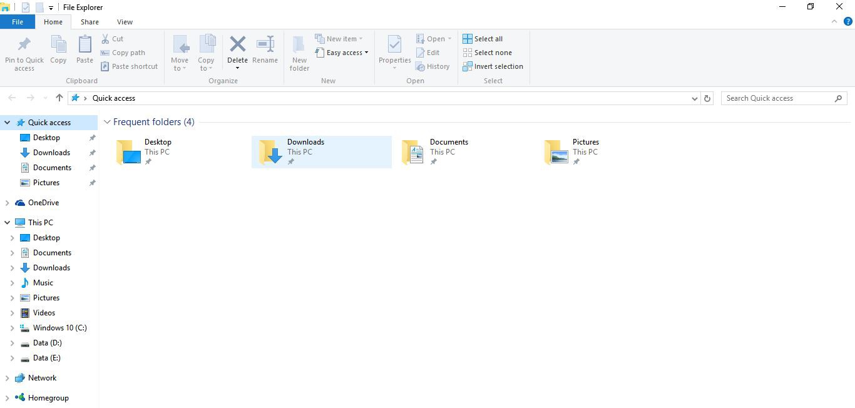Screen dimensions: 855x408
Task: Expand Network tree node
Action: (x=8, y=378)
